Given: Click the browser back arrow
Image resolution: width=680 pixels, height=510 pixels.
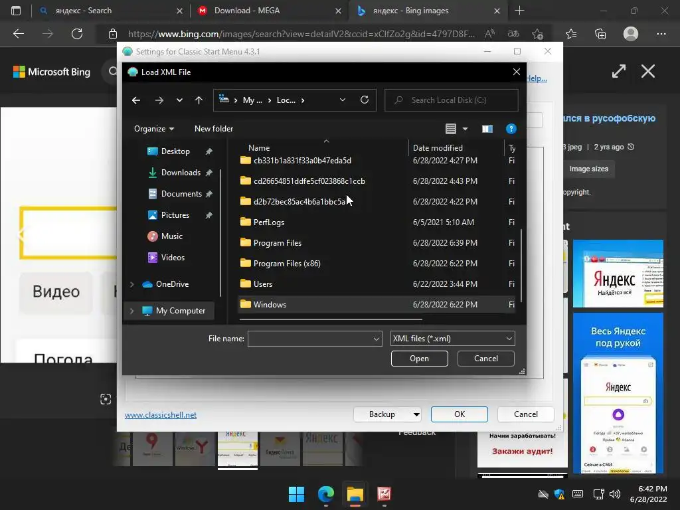Looking at the screenshot, I should tap(19, 34).
